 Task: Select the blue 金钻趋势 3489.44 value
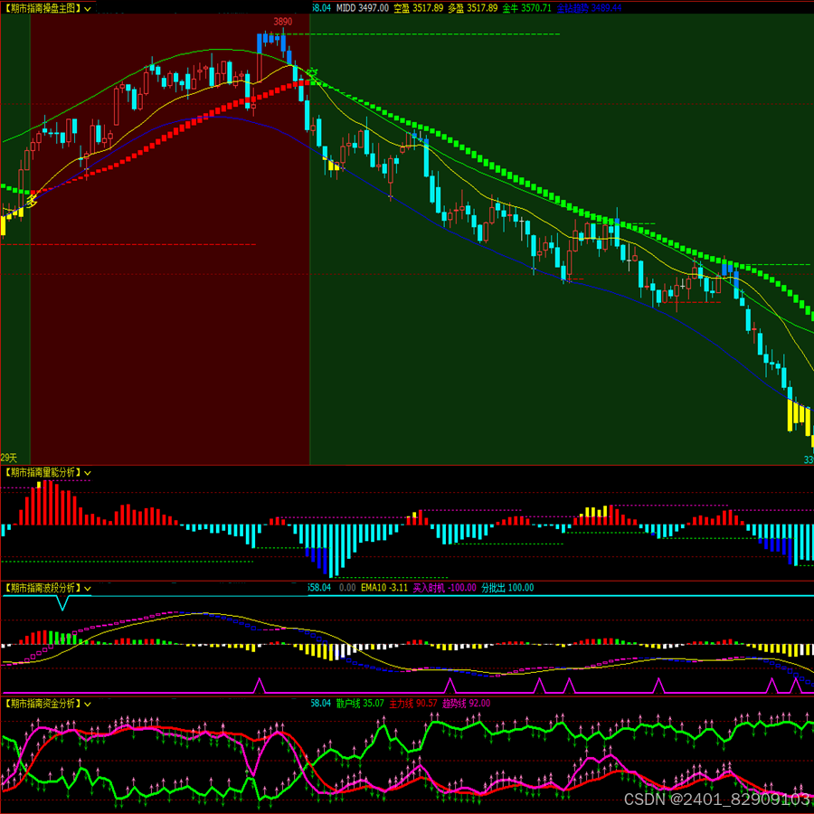589,8
